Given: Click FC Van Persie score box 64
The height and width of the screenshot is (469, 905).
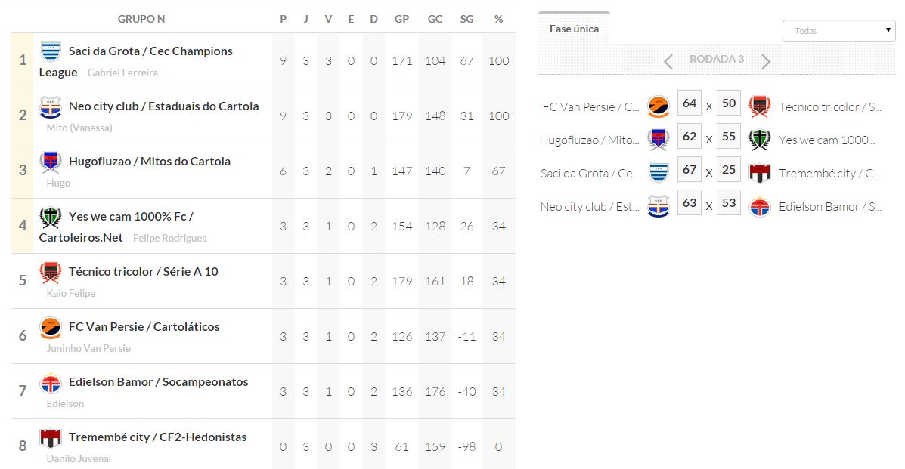Looking at the screenshot, I should pos(690,103).
